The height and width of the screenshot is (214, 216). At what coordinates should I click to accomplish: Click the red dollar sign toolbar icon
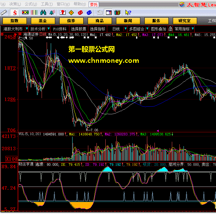[x=15, y=13]
